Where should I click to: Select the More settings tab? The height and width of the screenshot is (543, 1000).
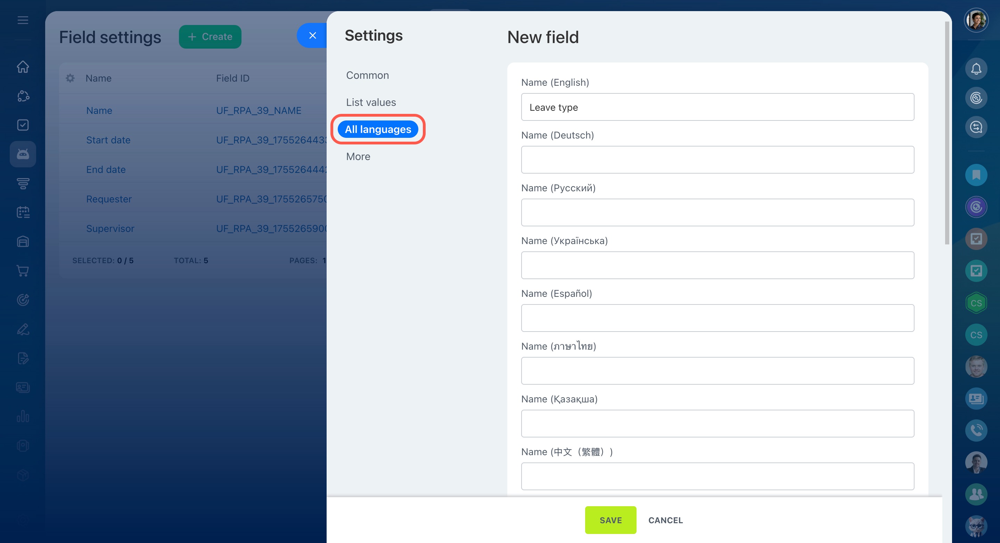(358, 157)
